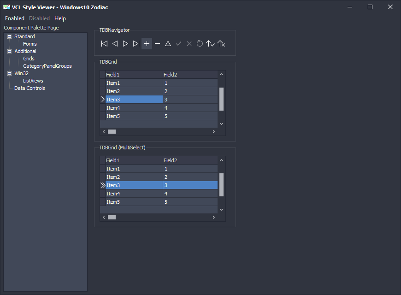Collapse the Standard tree node
The width and height of the screenshot is (401, 295).
coord(10,36)
